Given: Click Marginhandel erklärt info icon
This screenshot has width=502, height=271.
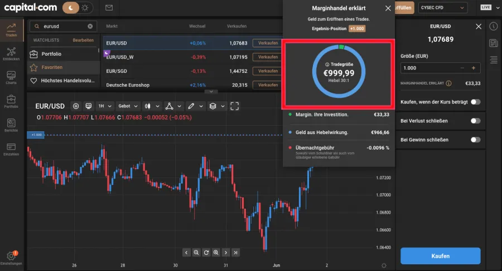Looking at the screenshot, I should point(449,83).
